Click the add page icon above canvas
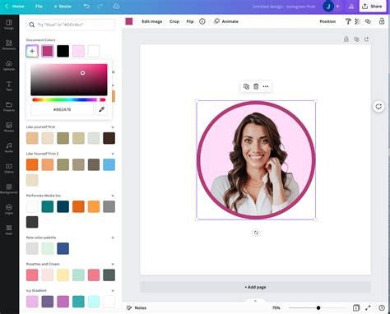 (x=367, y=39)
